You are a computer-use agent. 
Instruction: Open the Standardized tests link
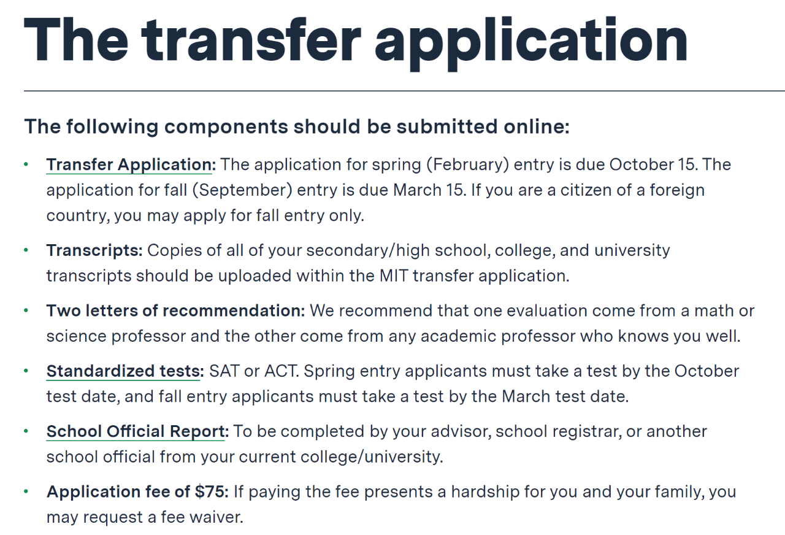pos(125,371)
